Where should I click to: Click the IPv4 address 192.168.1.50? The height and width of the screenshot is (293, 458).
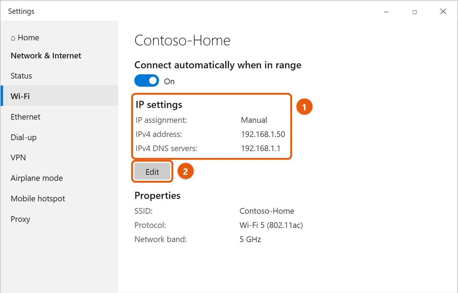263,134
